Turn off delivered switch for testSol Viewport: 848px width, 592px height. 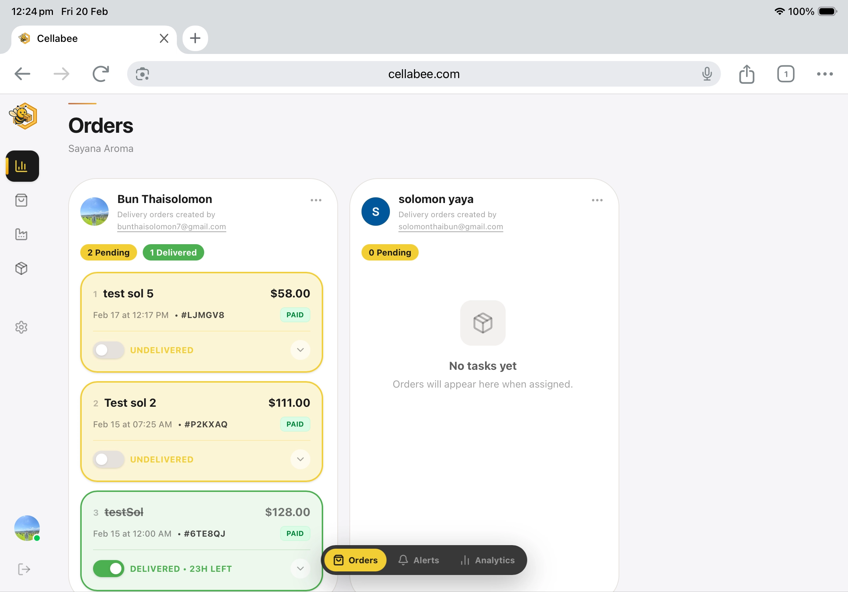[x=108, y=568]
